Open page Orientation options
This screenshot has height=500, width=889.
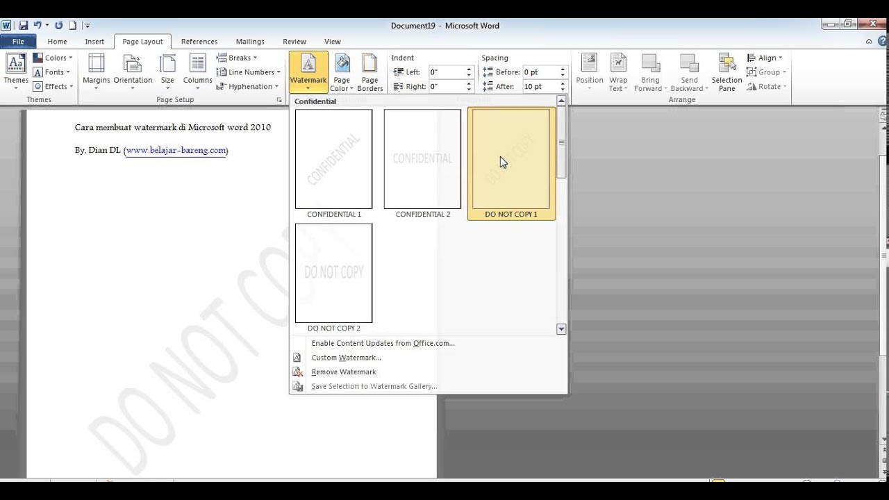point(133,72)
